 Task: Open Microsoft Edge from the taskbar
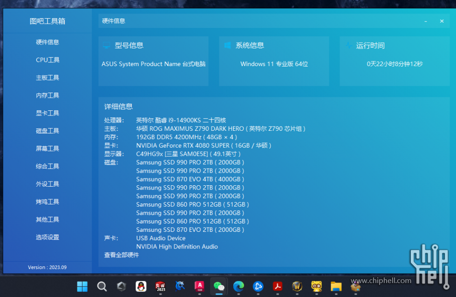pos(238,287)
